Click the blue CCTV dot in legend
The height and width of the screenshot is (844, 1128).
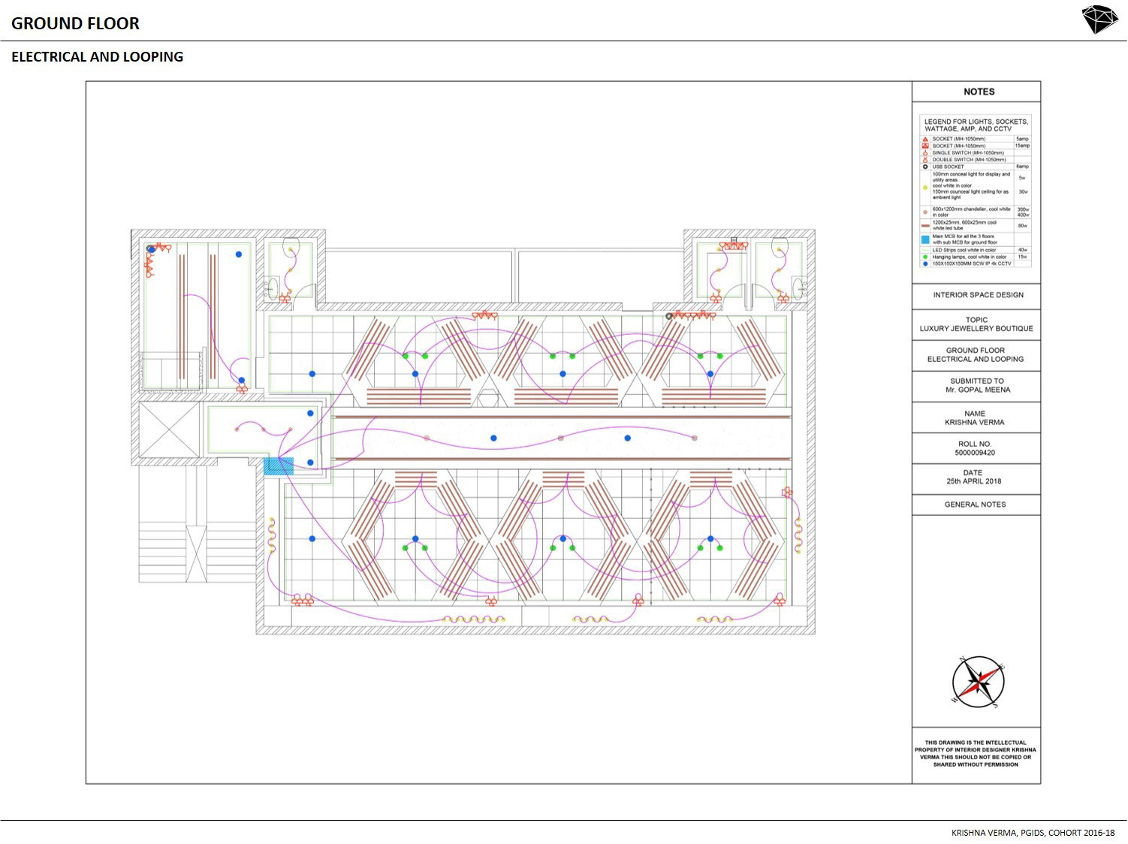925,264
